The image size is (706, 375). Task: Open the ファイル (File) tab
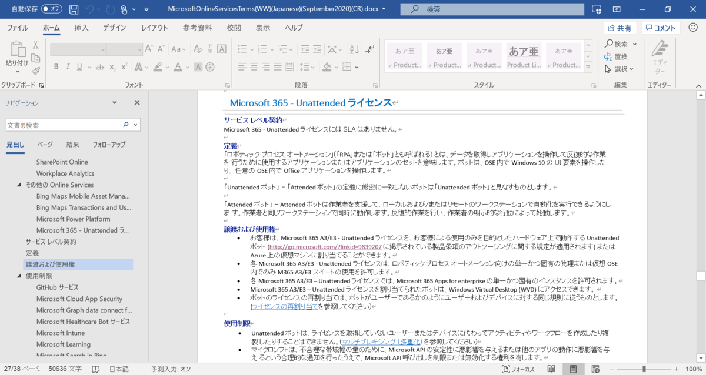17,28
